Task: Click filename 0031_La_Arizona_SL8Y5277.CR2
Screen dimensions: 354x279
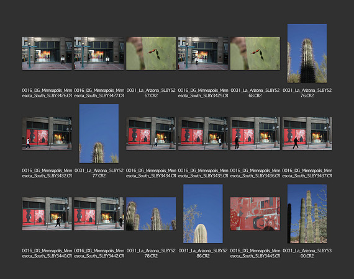Action: (x=99, y=173)
